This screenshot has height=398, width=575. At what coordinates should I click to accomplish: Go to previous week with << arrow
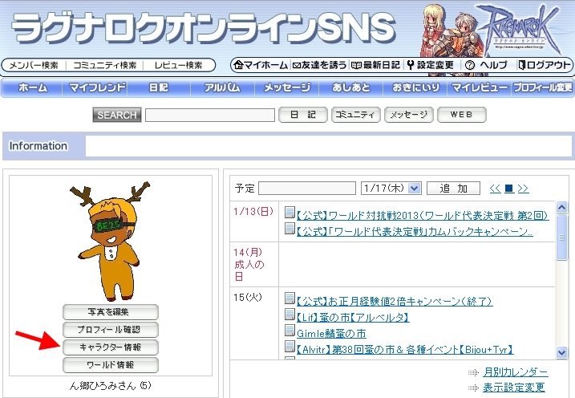(495, 189)
